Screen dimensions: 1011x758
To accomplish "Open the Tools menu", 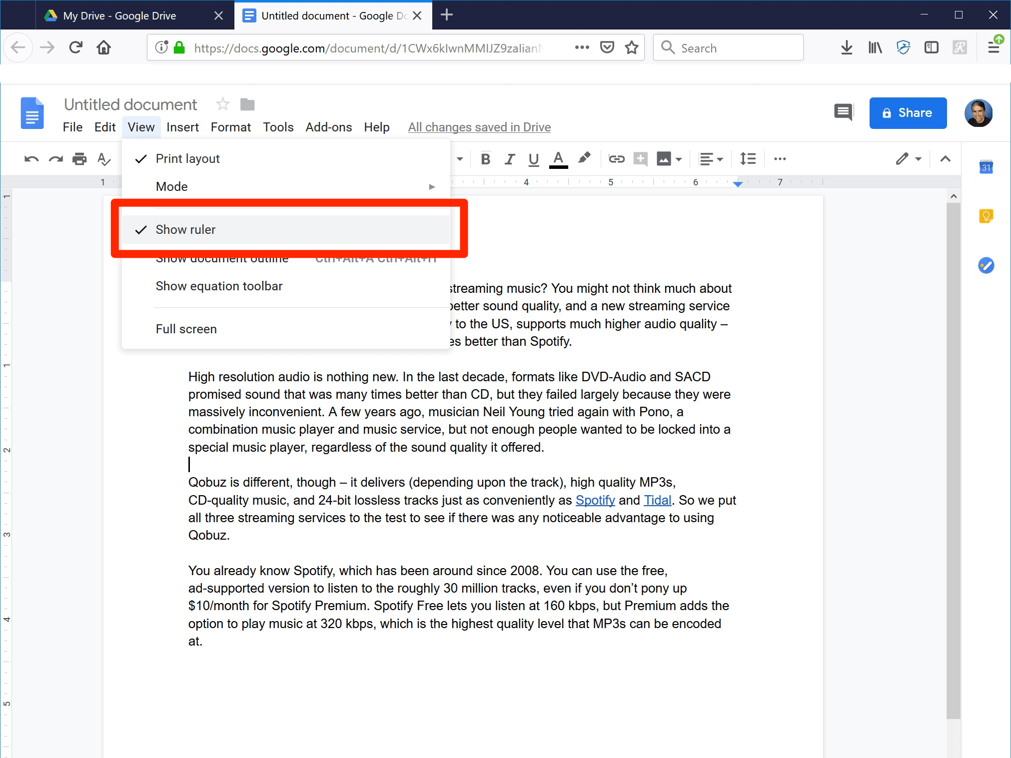I will coord(278,127).
